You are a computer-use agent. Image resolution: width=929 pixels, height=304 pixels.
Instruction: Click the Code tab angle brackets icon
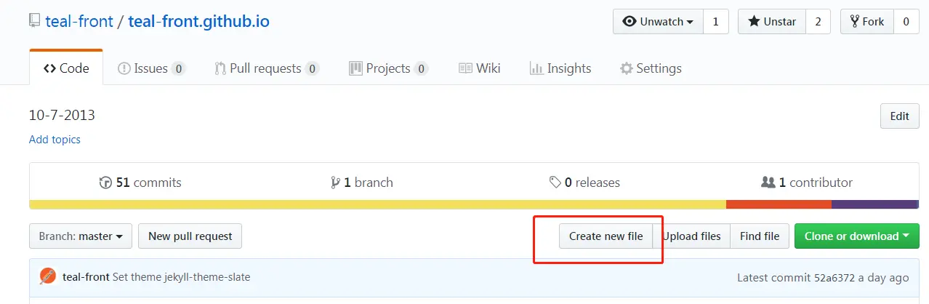(49, 68)
